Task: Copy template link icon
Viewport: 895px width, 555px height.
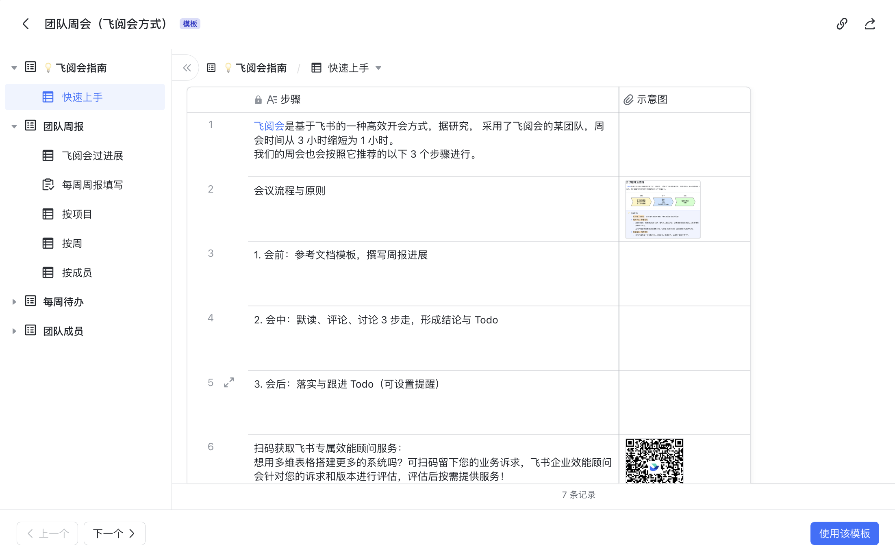Action: click(x=842, y=24)
